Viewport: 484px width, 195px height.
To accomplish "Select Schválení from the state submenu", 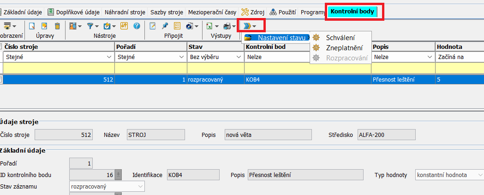I will point(340,38).
